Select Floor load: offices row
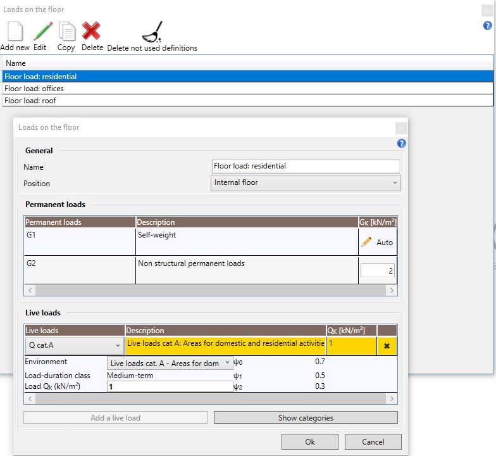This screenshot has width=496, height=456. [248, 89]
